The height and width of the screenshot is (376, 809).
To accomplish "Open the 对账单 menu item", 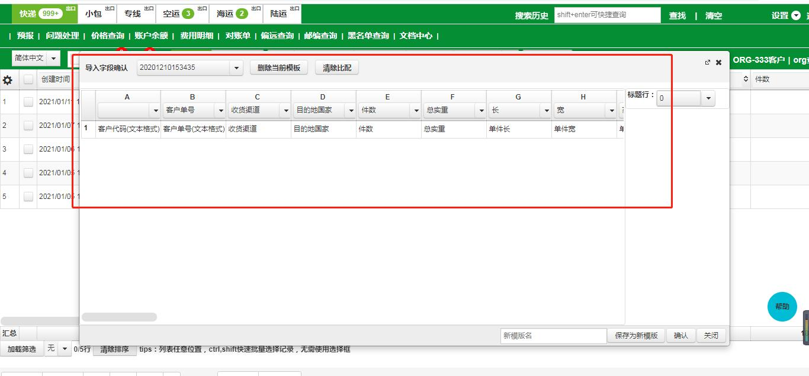I will point(237,36).
